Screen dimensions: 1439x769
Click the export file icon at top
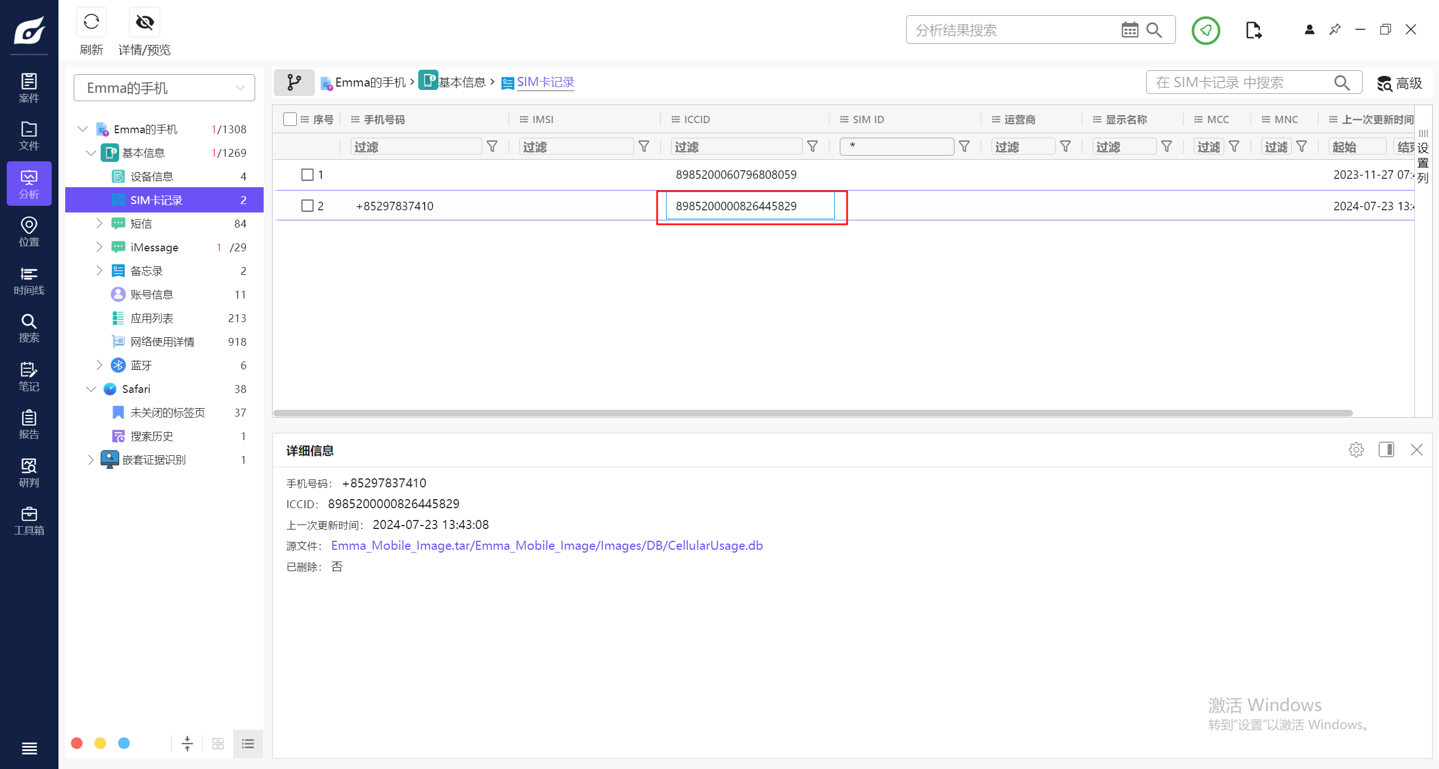coord(1253,30)
